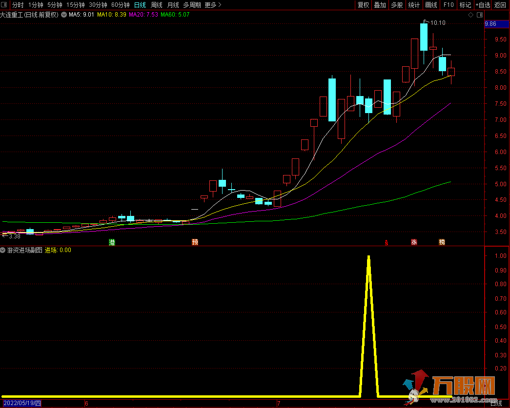The image size is (510, 408).
Task: Click the 大连重工(日线.前复权) title
Action: click(29, 15)
